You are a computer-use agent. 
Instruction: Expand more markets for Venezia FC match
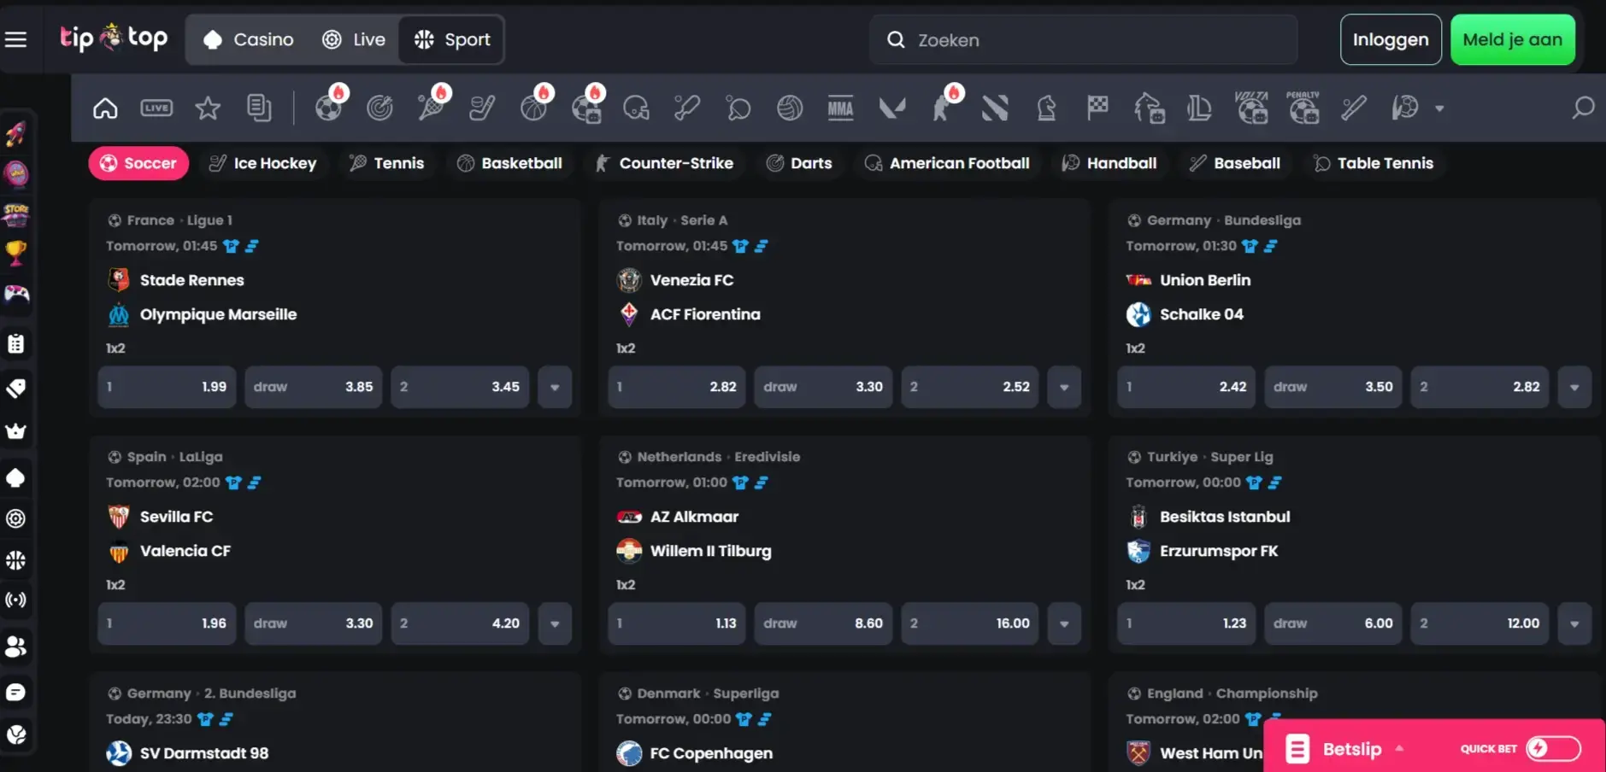click(1064, 387)
